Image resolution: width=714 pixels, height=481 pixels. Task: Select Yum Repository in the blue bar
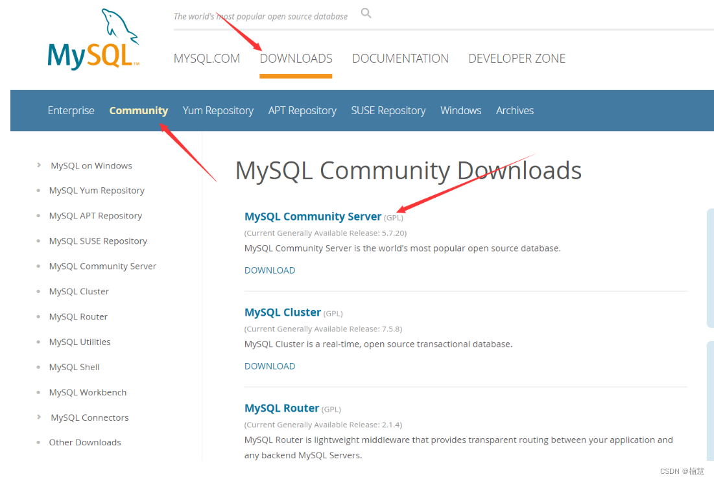[218, 111]
